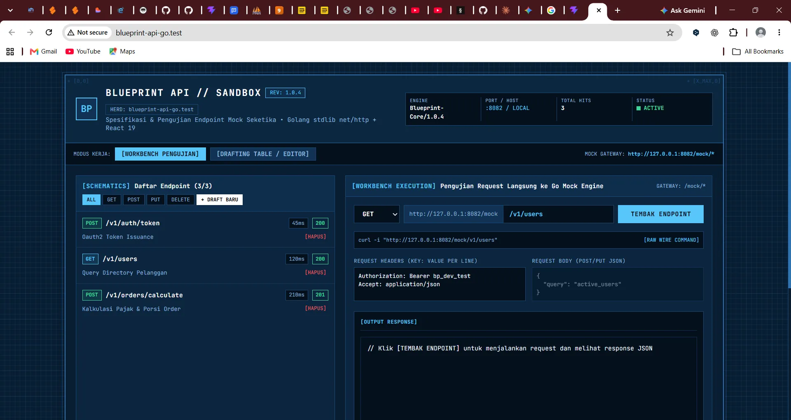Switch to the Google G logo tab
The width and height of the screenshot is (791, 420).
tap(551, 10)
